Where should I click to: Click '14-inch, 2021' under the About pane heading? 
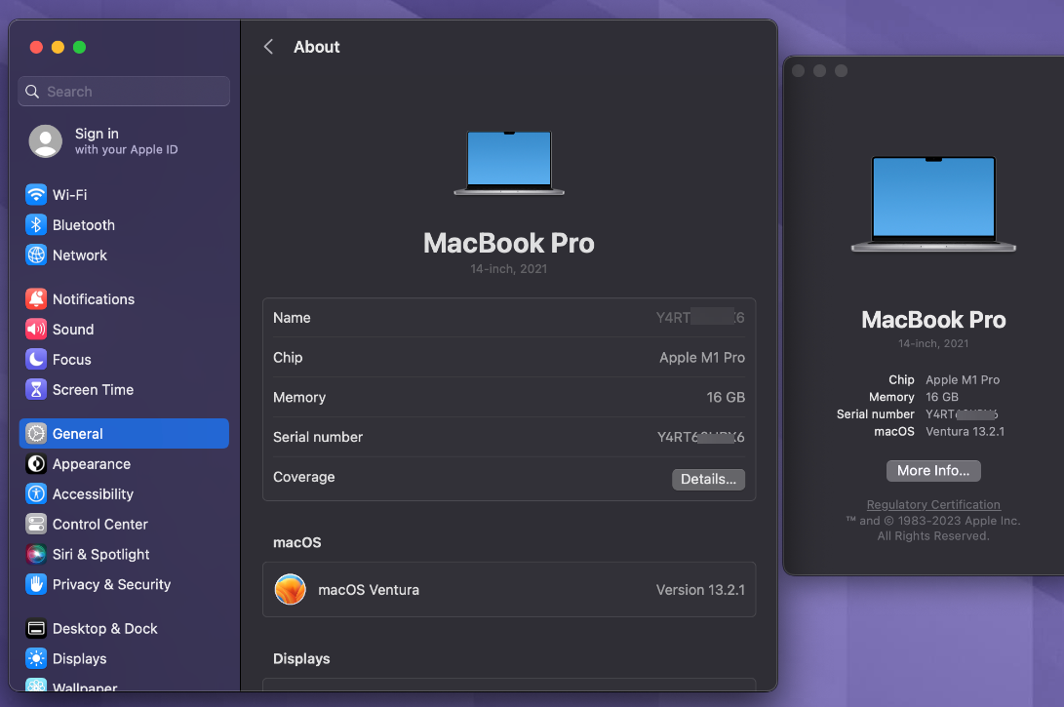[509, 269]
